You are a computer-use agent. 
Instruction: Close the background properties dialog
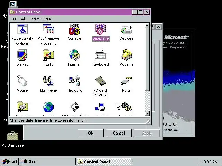[159, 27]
